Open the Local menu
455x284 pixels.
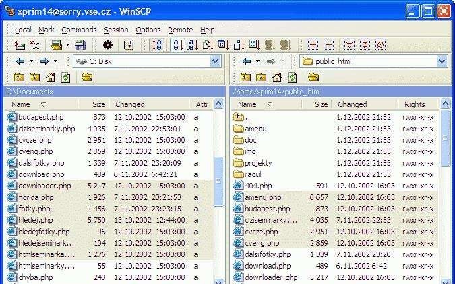pos(23,30)
